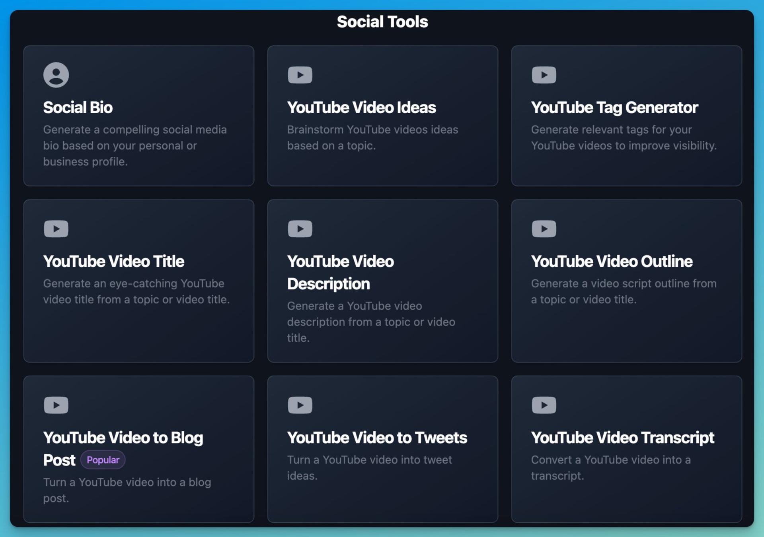Open the Social Bio tool
Screen dimensions: 764x537
[139, 115]
